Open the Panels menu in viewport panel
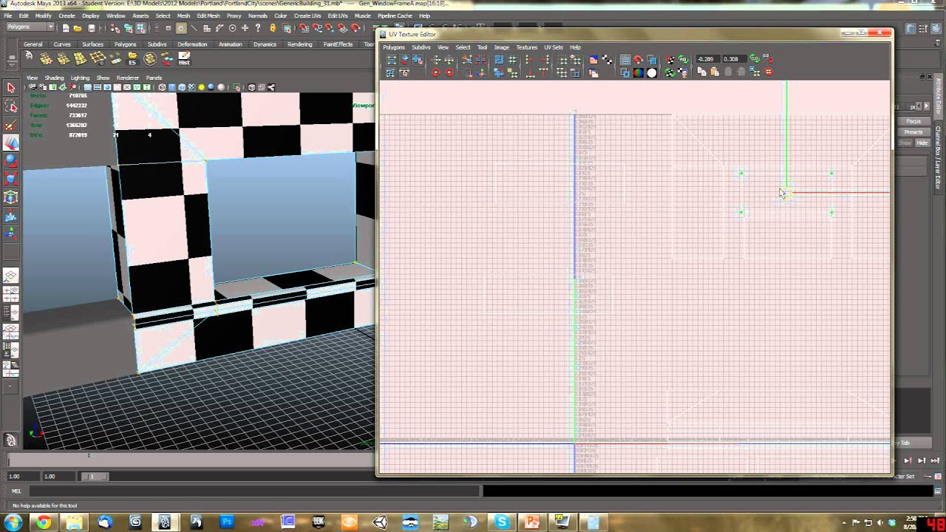946x532 pixels. point(154,78)
